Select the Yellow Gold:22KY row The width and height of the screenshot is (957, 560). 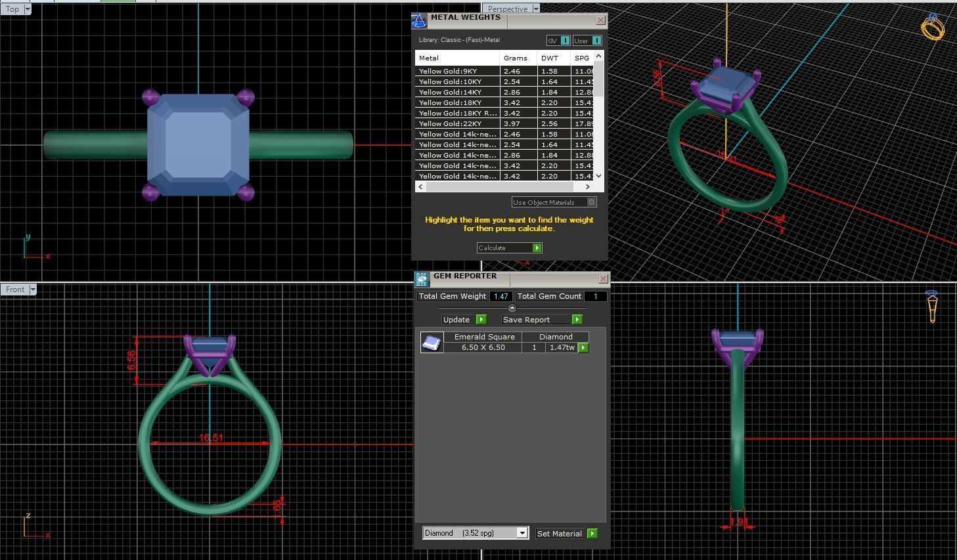[504, 123]
